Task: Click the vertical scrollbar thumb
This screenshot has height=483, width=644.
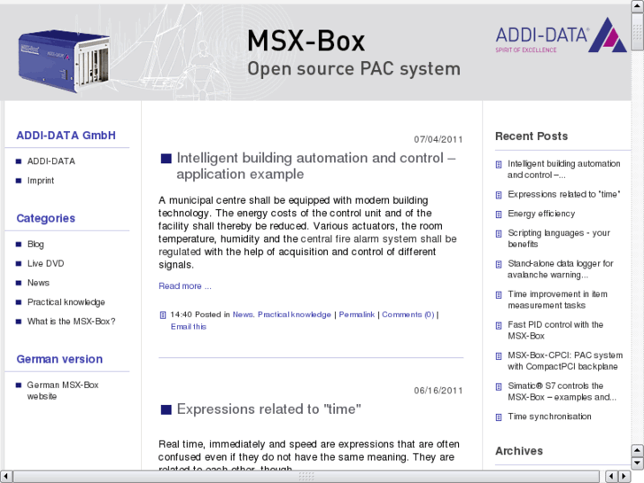Action: click(x=637, y=32)
